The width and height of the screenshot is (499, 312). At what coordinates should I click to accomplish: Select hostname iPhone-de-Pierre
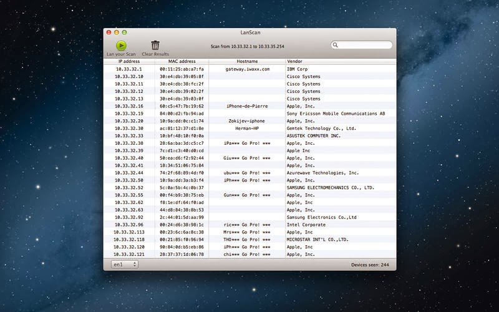247,106
